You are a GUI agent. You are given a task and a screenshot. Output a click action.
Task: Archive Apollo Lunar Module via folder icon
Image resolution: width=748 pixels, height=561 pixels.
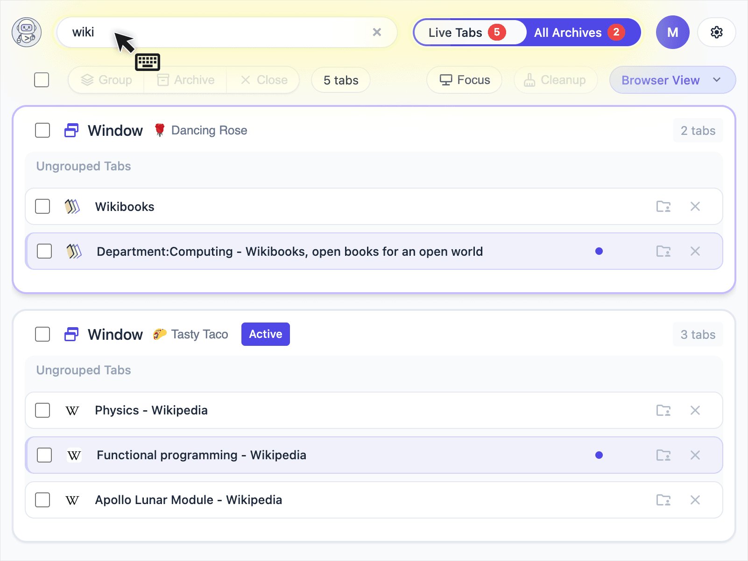click(663, 500)
